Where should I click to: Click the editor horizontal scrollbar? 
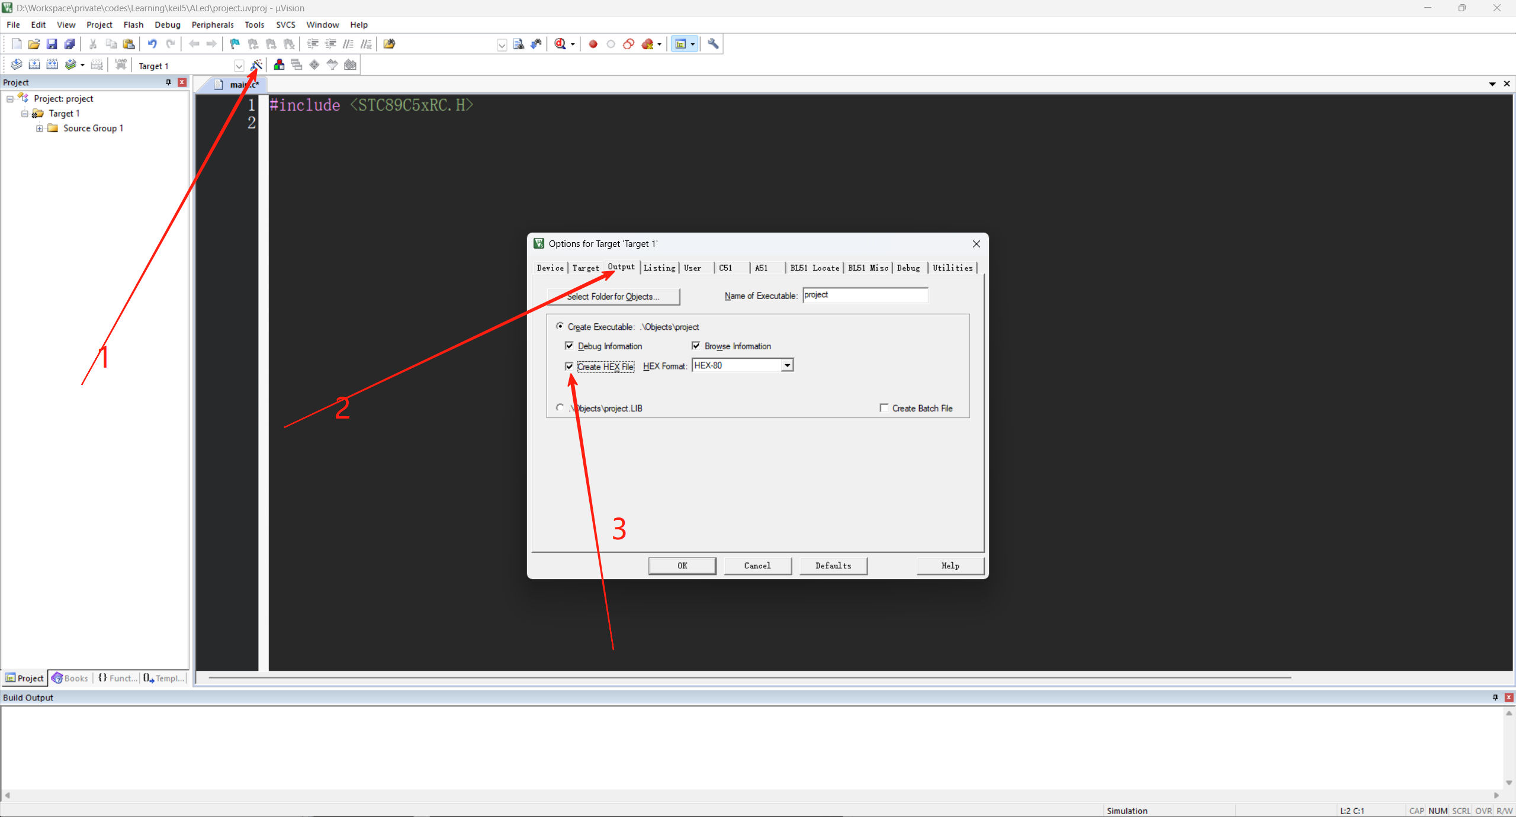tap(749, 677)
